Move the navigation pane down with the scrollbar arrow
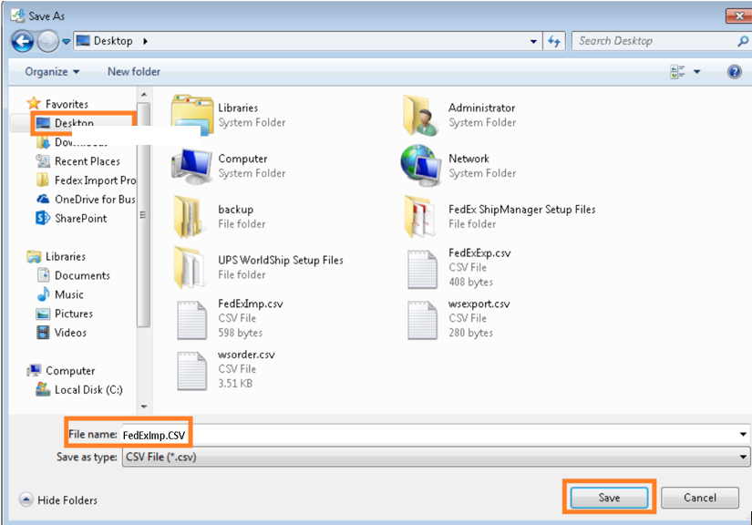The width and height of the screenshot is (752, 525). coord(144,407)
